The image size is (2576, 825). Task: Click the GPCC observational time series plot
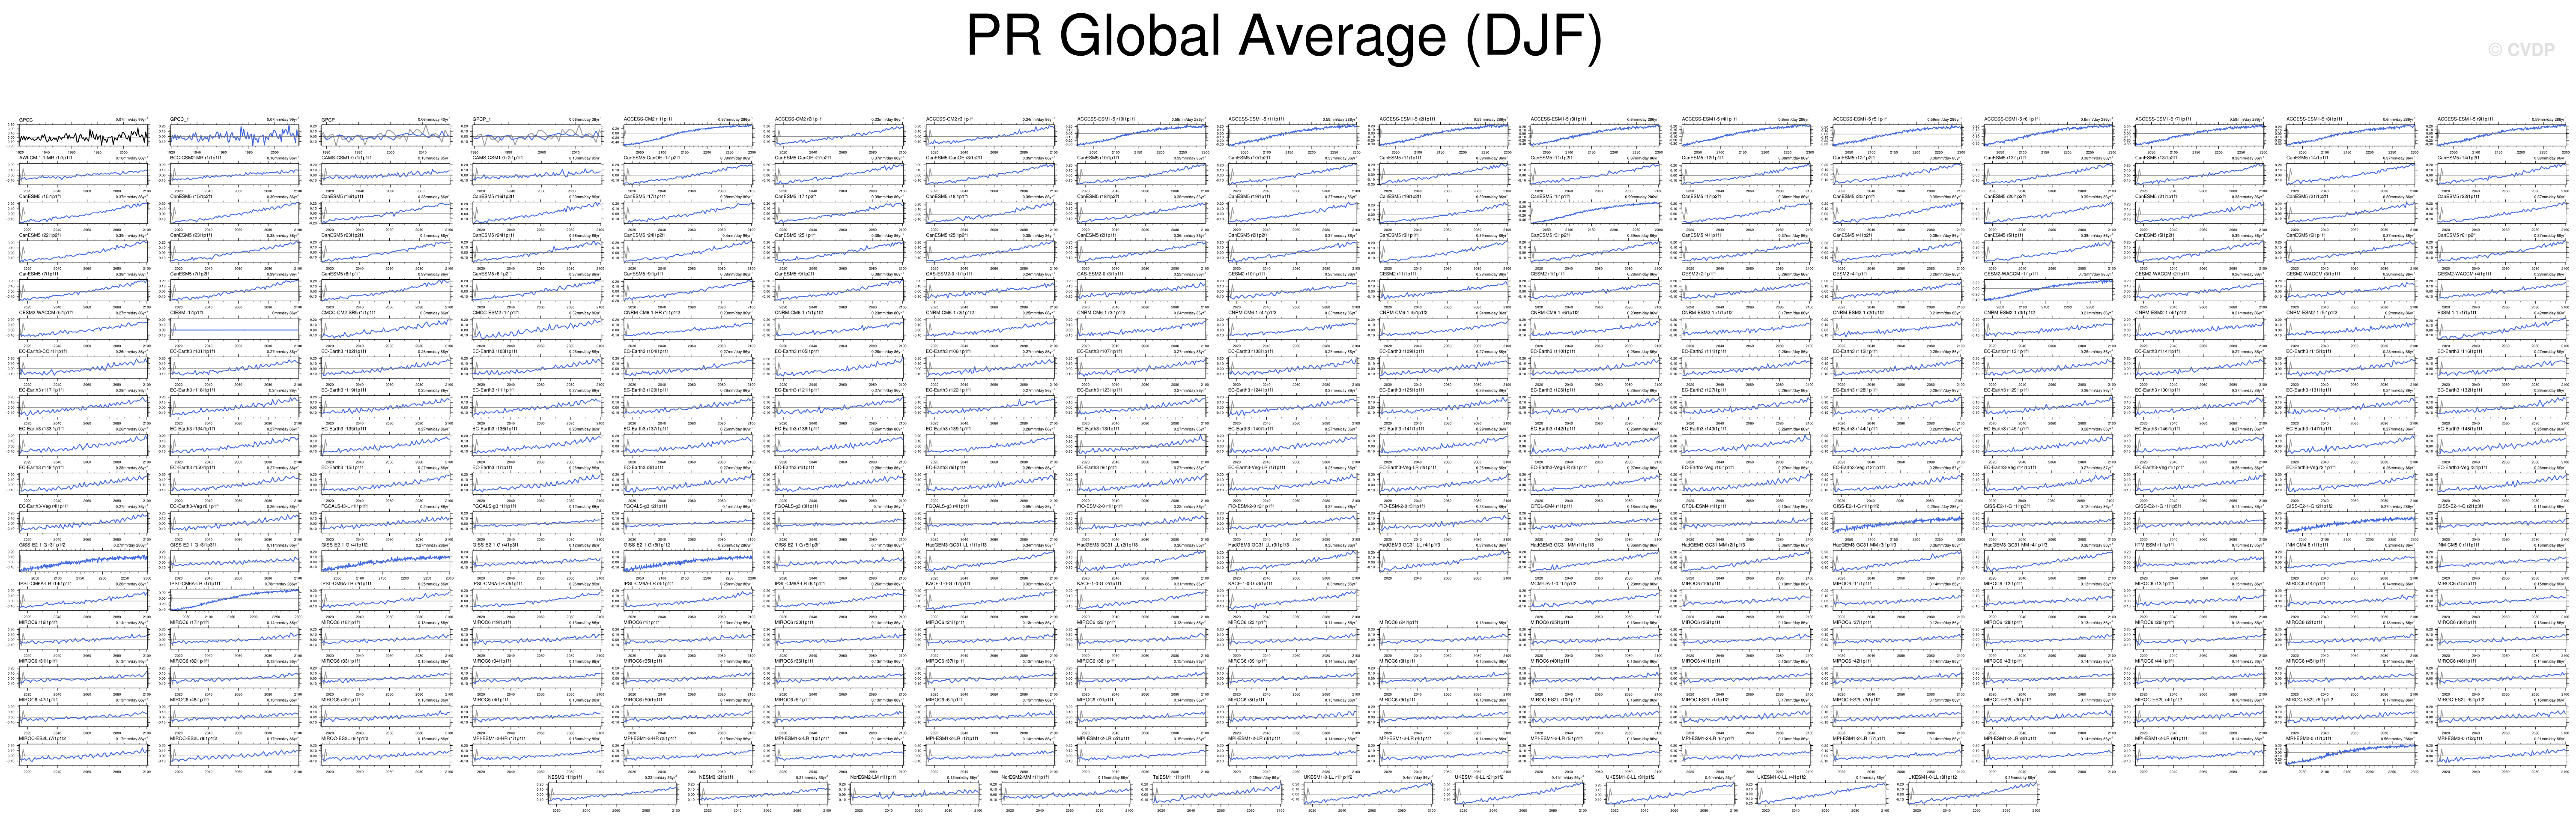(83, 134)
